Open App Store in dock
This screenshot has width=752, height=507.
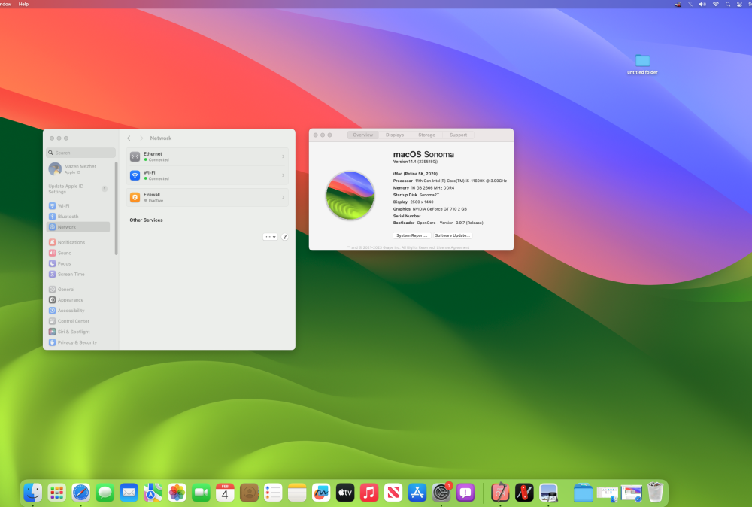[417, 493]
